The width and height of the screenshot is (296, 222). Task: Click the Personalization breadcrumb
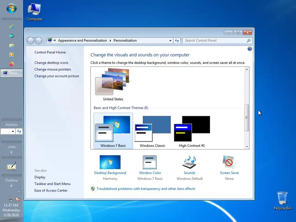point(125,40)
